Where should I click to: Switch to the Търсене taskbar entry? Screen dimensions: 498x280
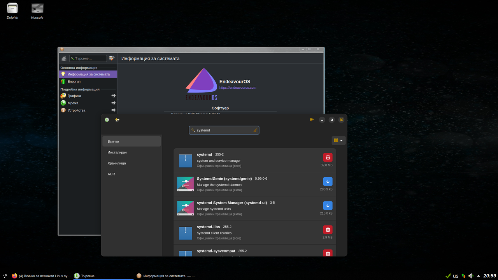click(103, 276)
